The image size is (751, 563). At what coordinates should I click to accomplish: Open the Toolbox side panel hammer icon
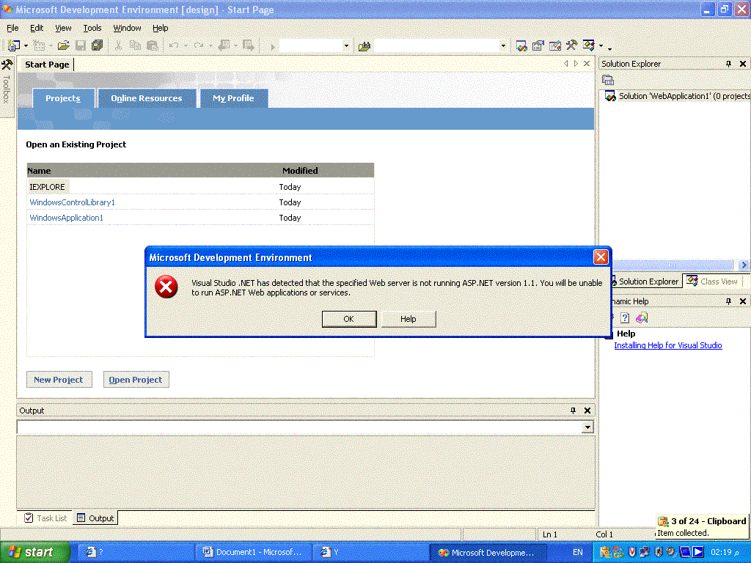click(x=7, y=65)
